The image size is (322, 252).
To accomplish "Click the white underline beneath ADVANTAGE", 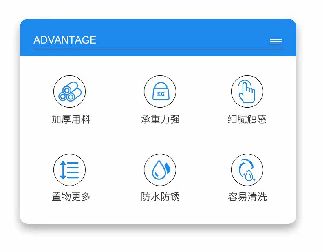I will tap(158, 49).
